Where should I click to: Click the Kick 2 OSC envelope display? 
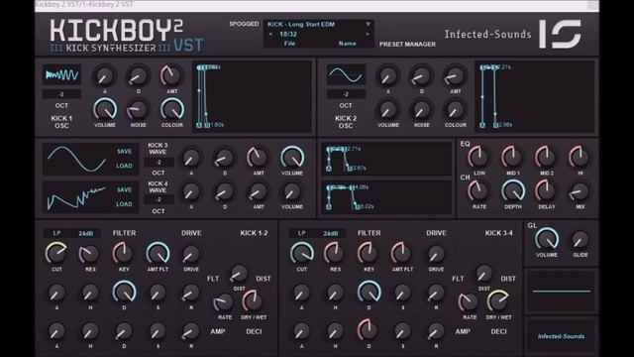535,96
